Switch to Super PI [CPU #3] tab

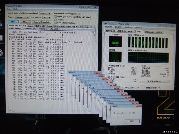(x=74, y=26)
